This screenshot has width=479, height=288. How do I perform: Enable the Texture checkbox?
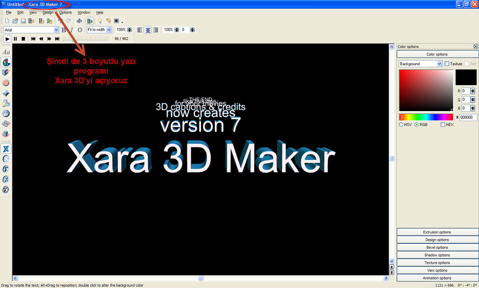[x=447, y=64]
